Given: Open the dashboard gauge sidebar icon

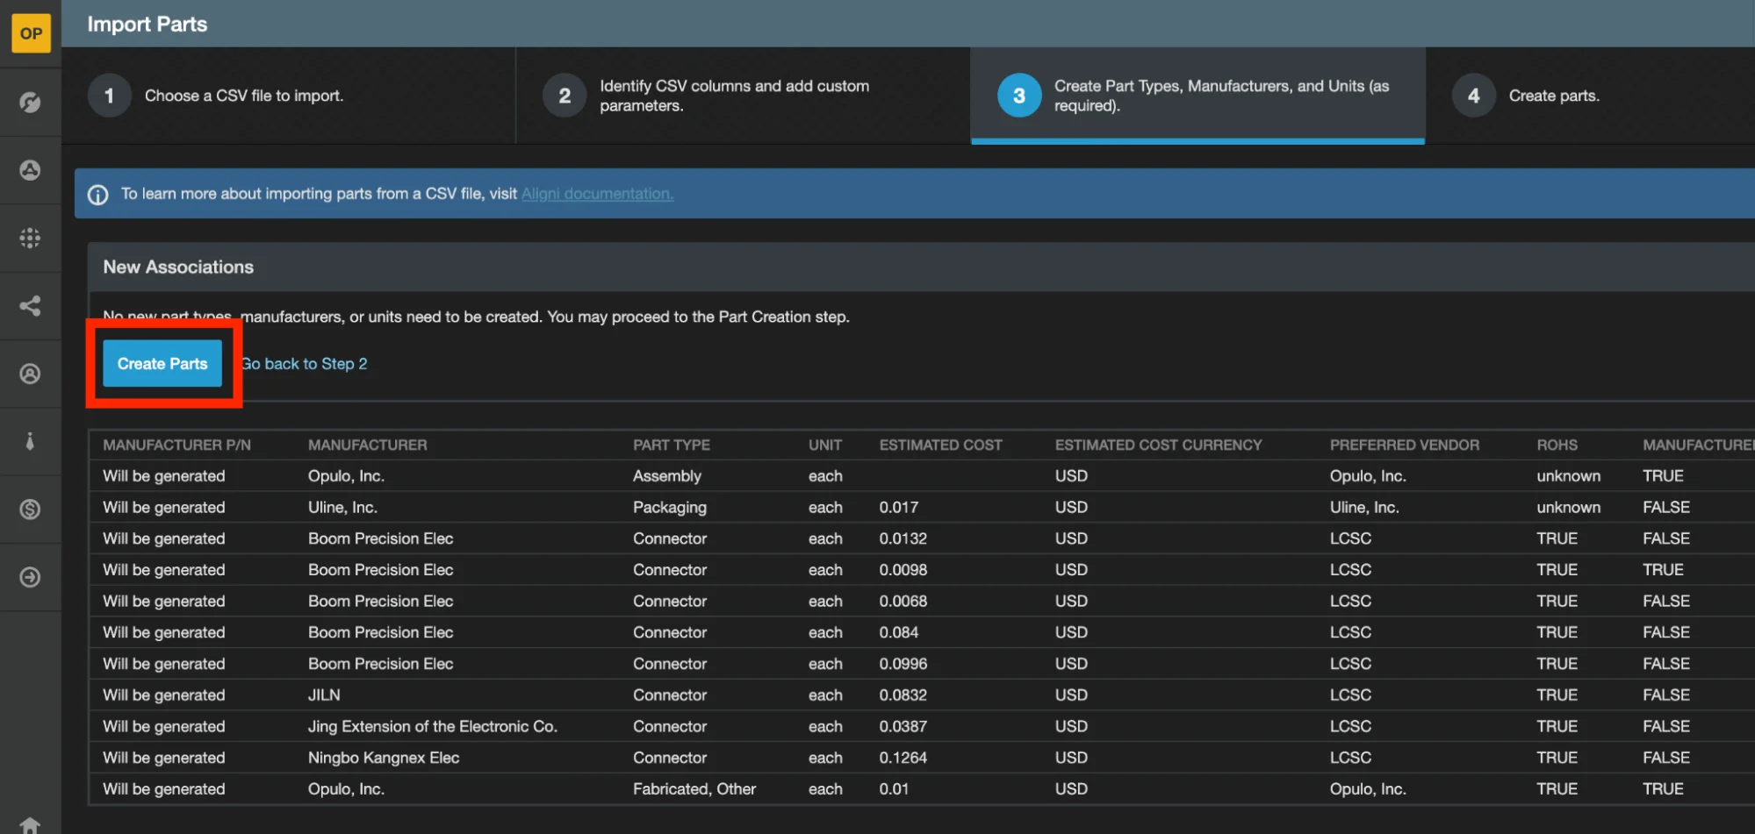Looking at the screenshot, I should [31, 102].
